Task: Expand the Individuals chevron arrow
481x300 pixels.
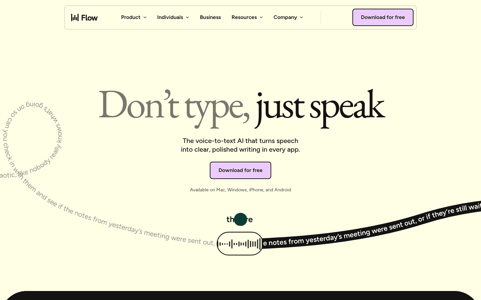Action: click(187, 17)
